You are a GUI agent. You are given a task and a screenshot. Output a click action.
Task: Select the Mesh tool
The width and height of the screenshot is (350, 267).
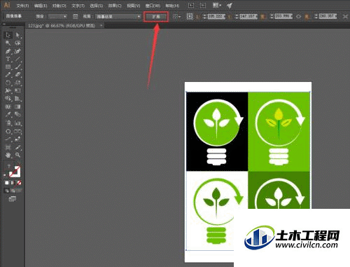(8, 107)
